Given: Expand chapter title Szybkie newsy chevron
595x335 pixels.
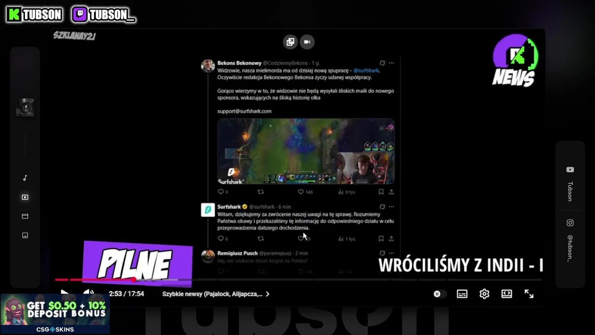Looking at the screenshot, I should (x=267, y=294).
